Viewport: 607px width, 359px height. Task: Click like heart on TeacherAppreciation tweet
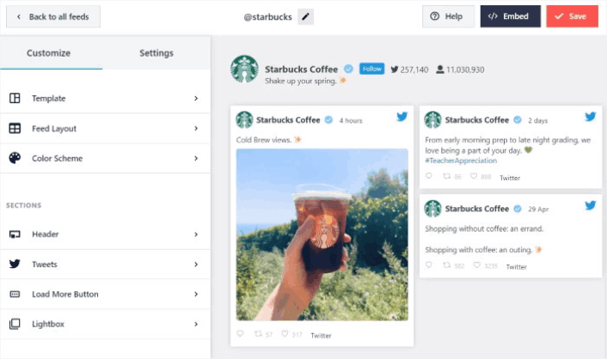pos(473,175)
